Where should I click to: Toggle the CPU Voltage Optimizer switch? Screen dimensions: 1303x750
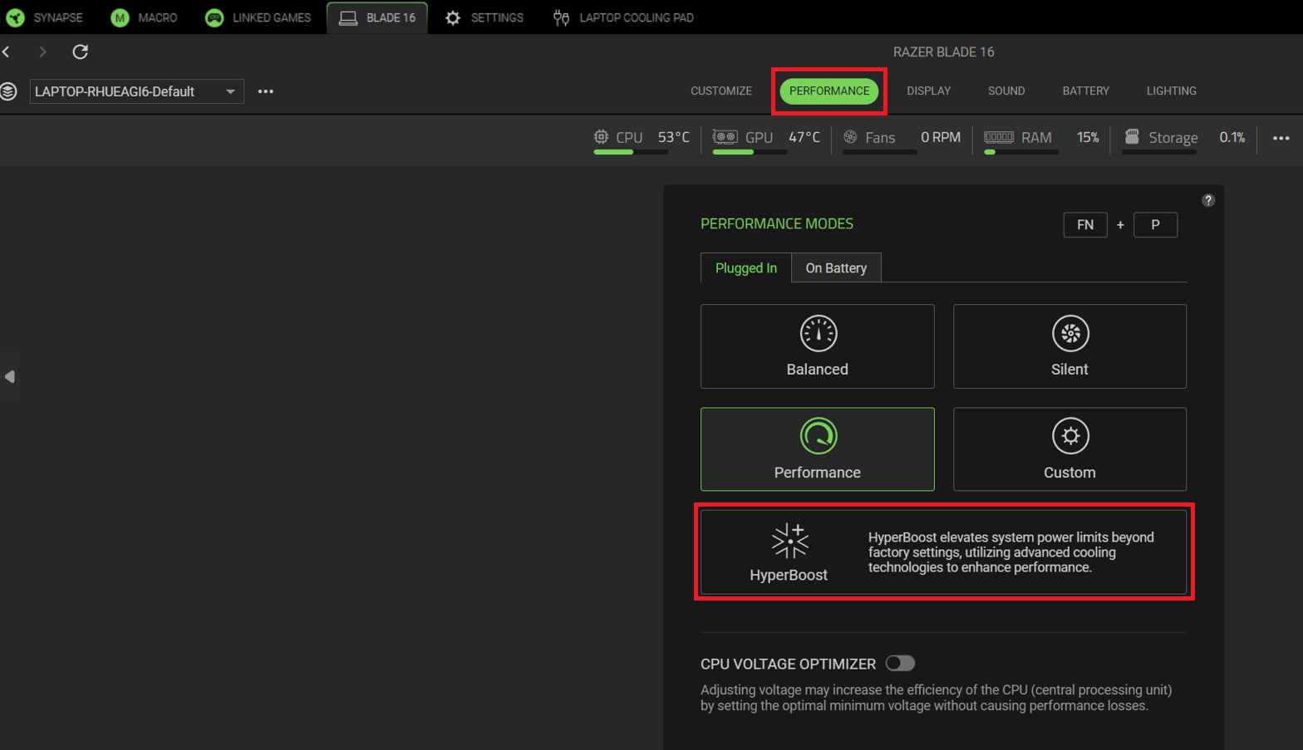pos(900,663)
